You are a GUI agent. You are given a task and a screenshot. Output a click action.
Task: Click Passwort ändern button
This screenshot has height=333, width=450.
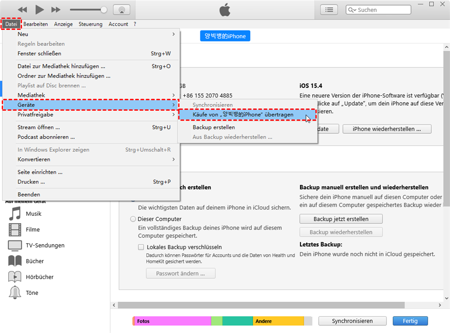coord(180,273)
